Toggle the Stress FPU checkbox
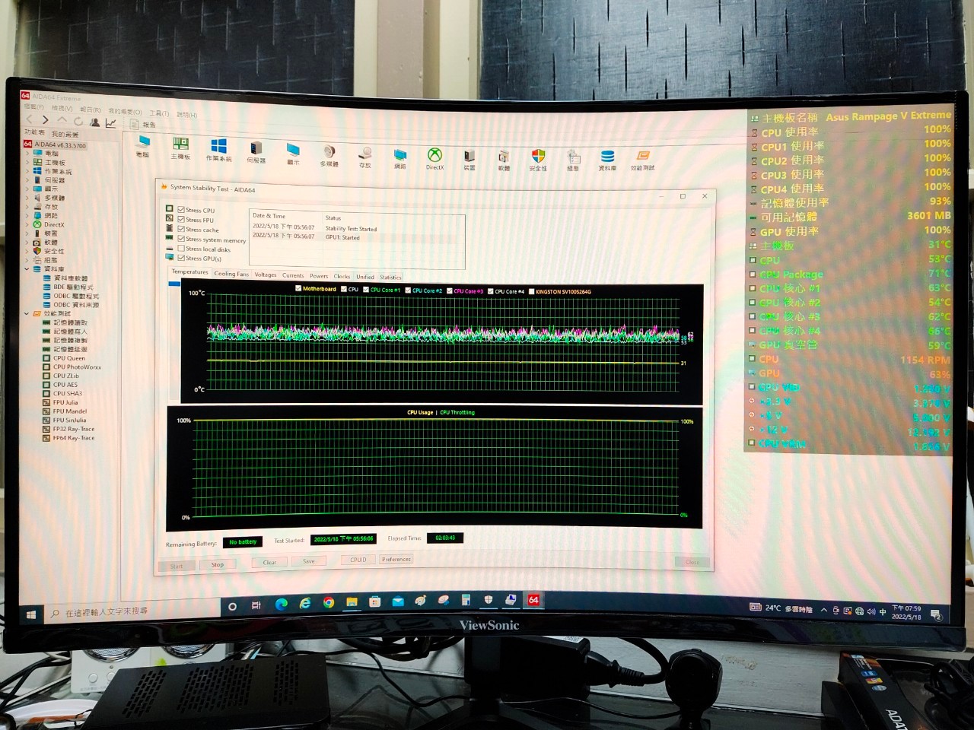This screenshot has height=730, width=974. [181, 219]
